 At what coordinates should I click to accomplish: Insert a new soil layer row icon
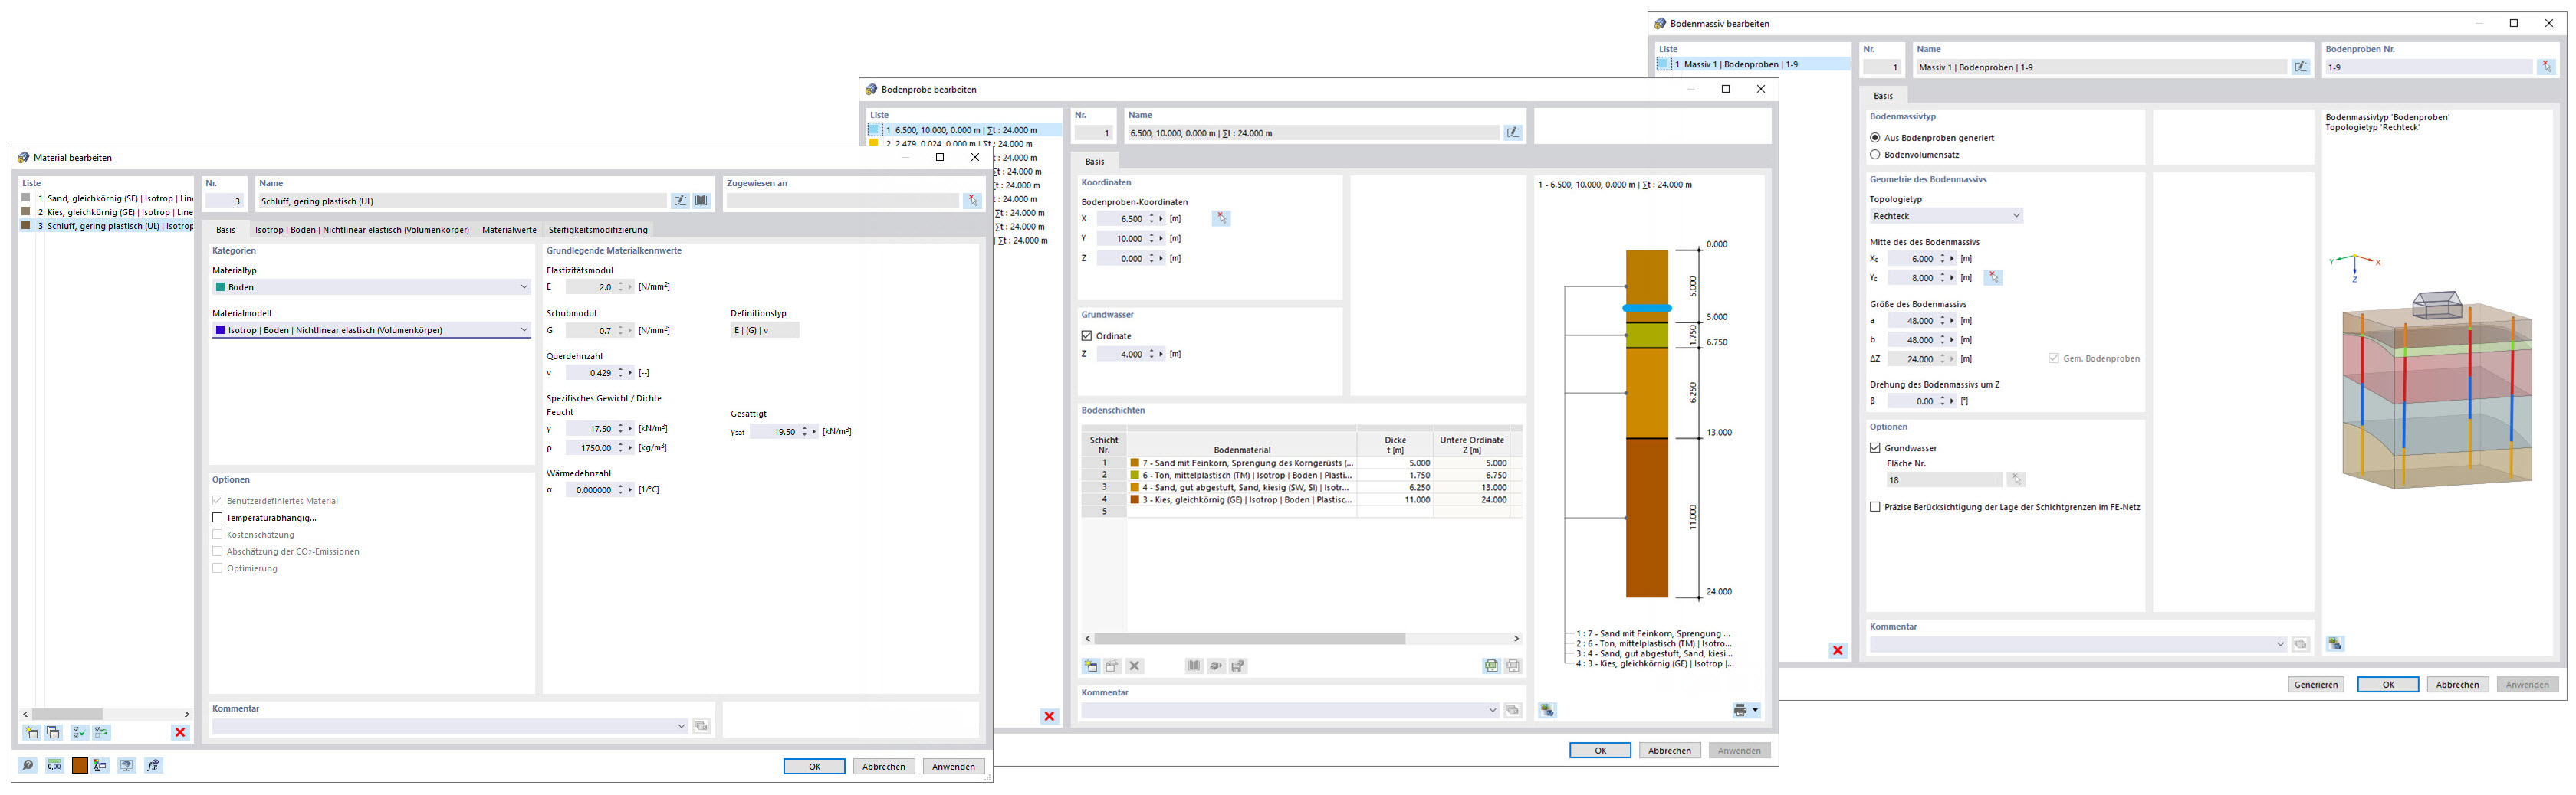(x=1091, y=666)
